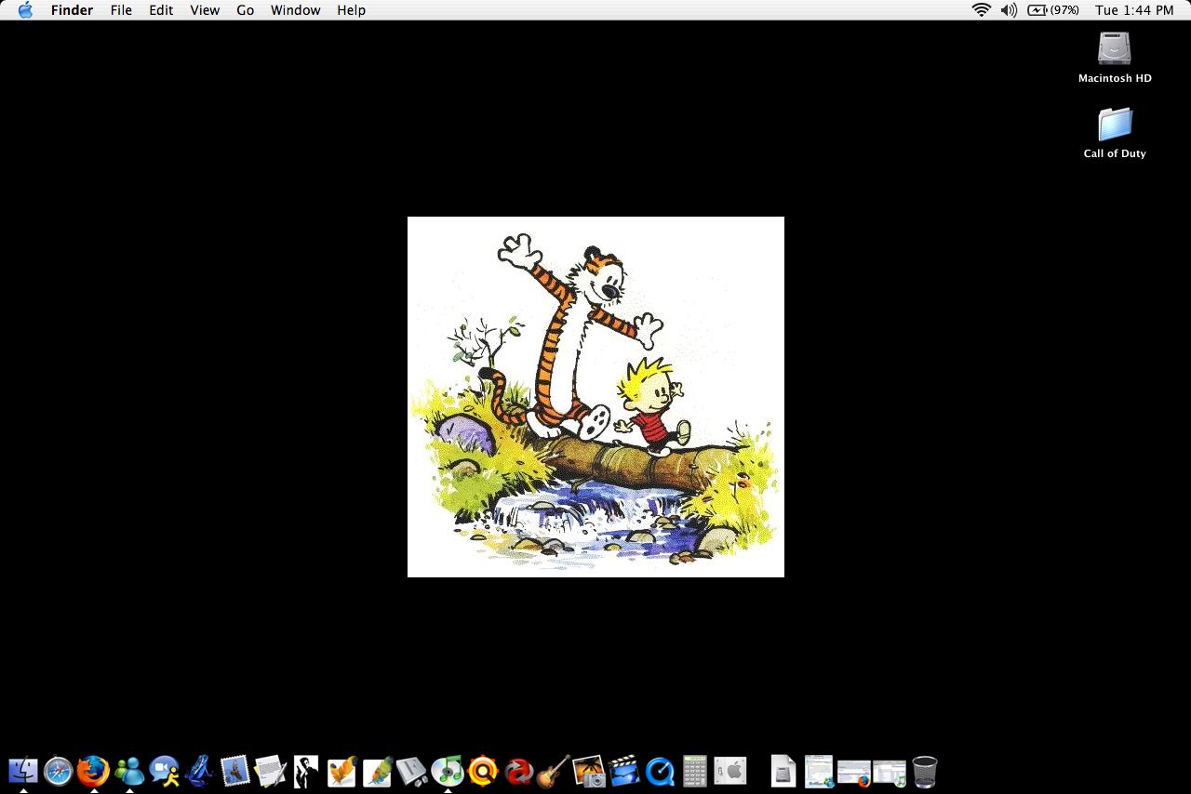Launch the Max Payne game icon
The height and width of the screenshot is (794, 1191).
(x=306, y=771)
